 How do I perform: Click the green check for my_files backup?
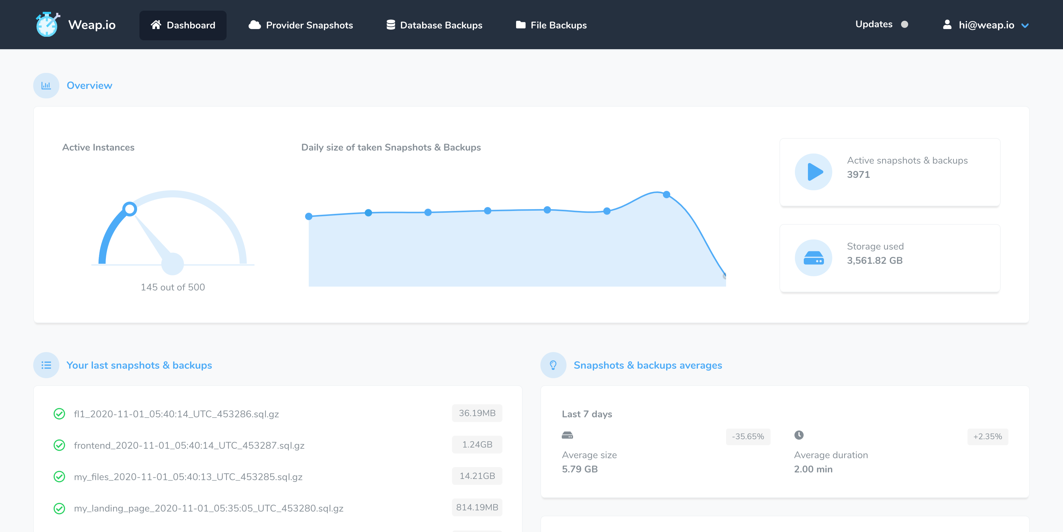[x=59, y=476]
